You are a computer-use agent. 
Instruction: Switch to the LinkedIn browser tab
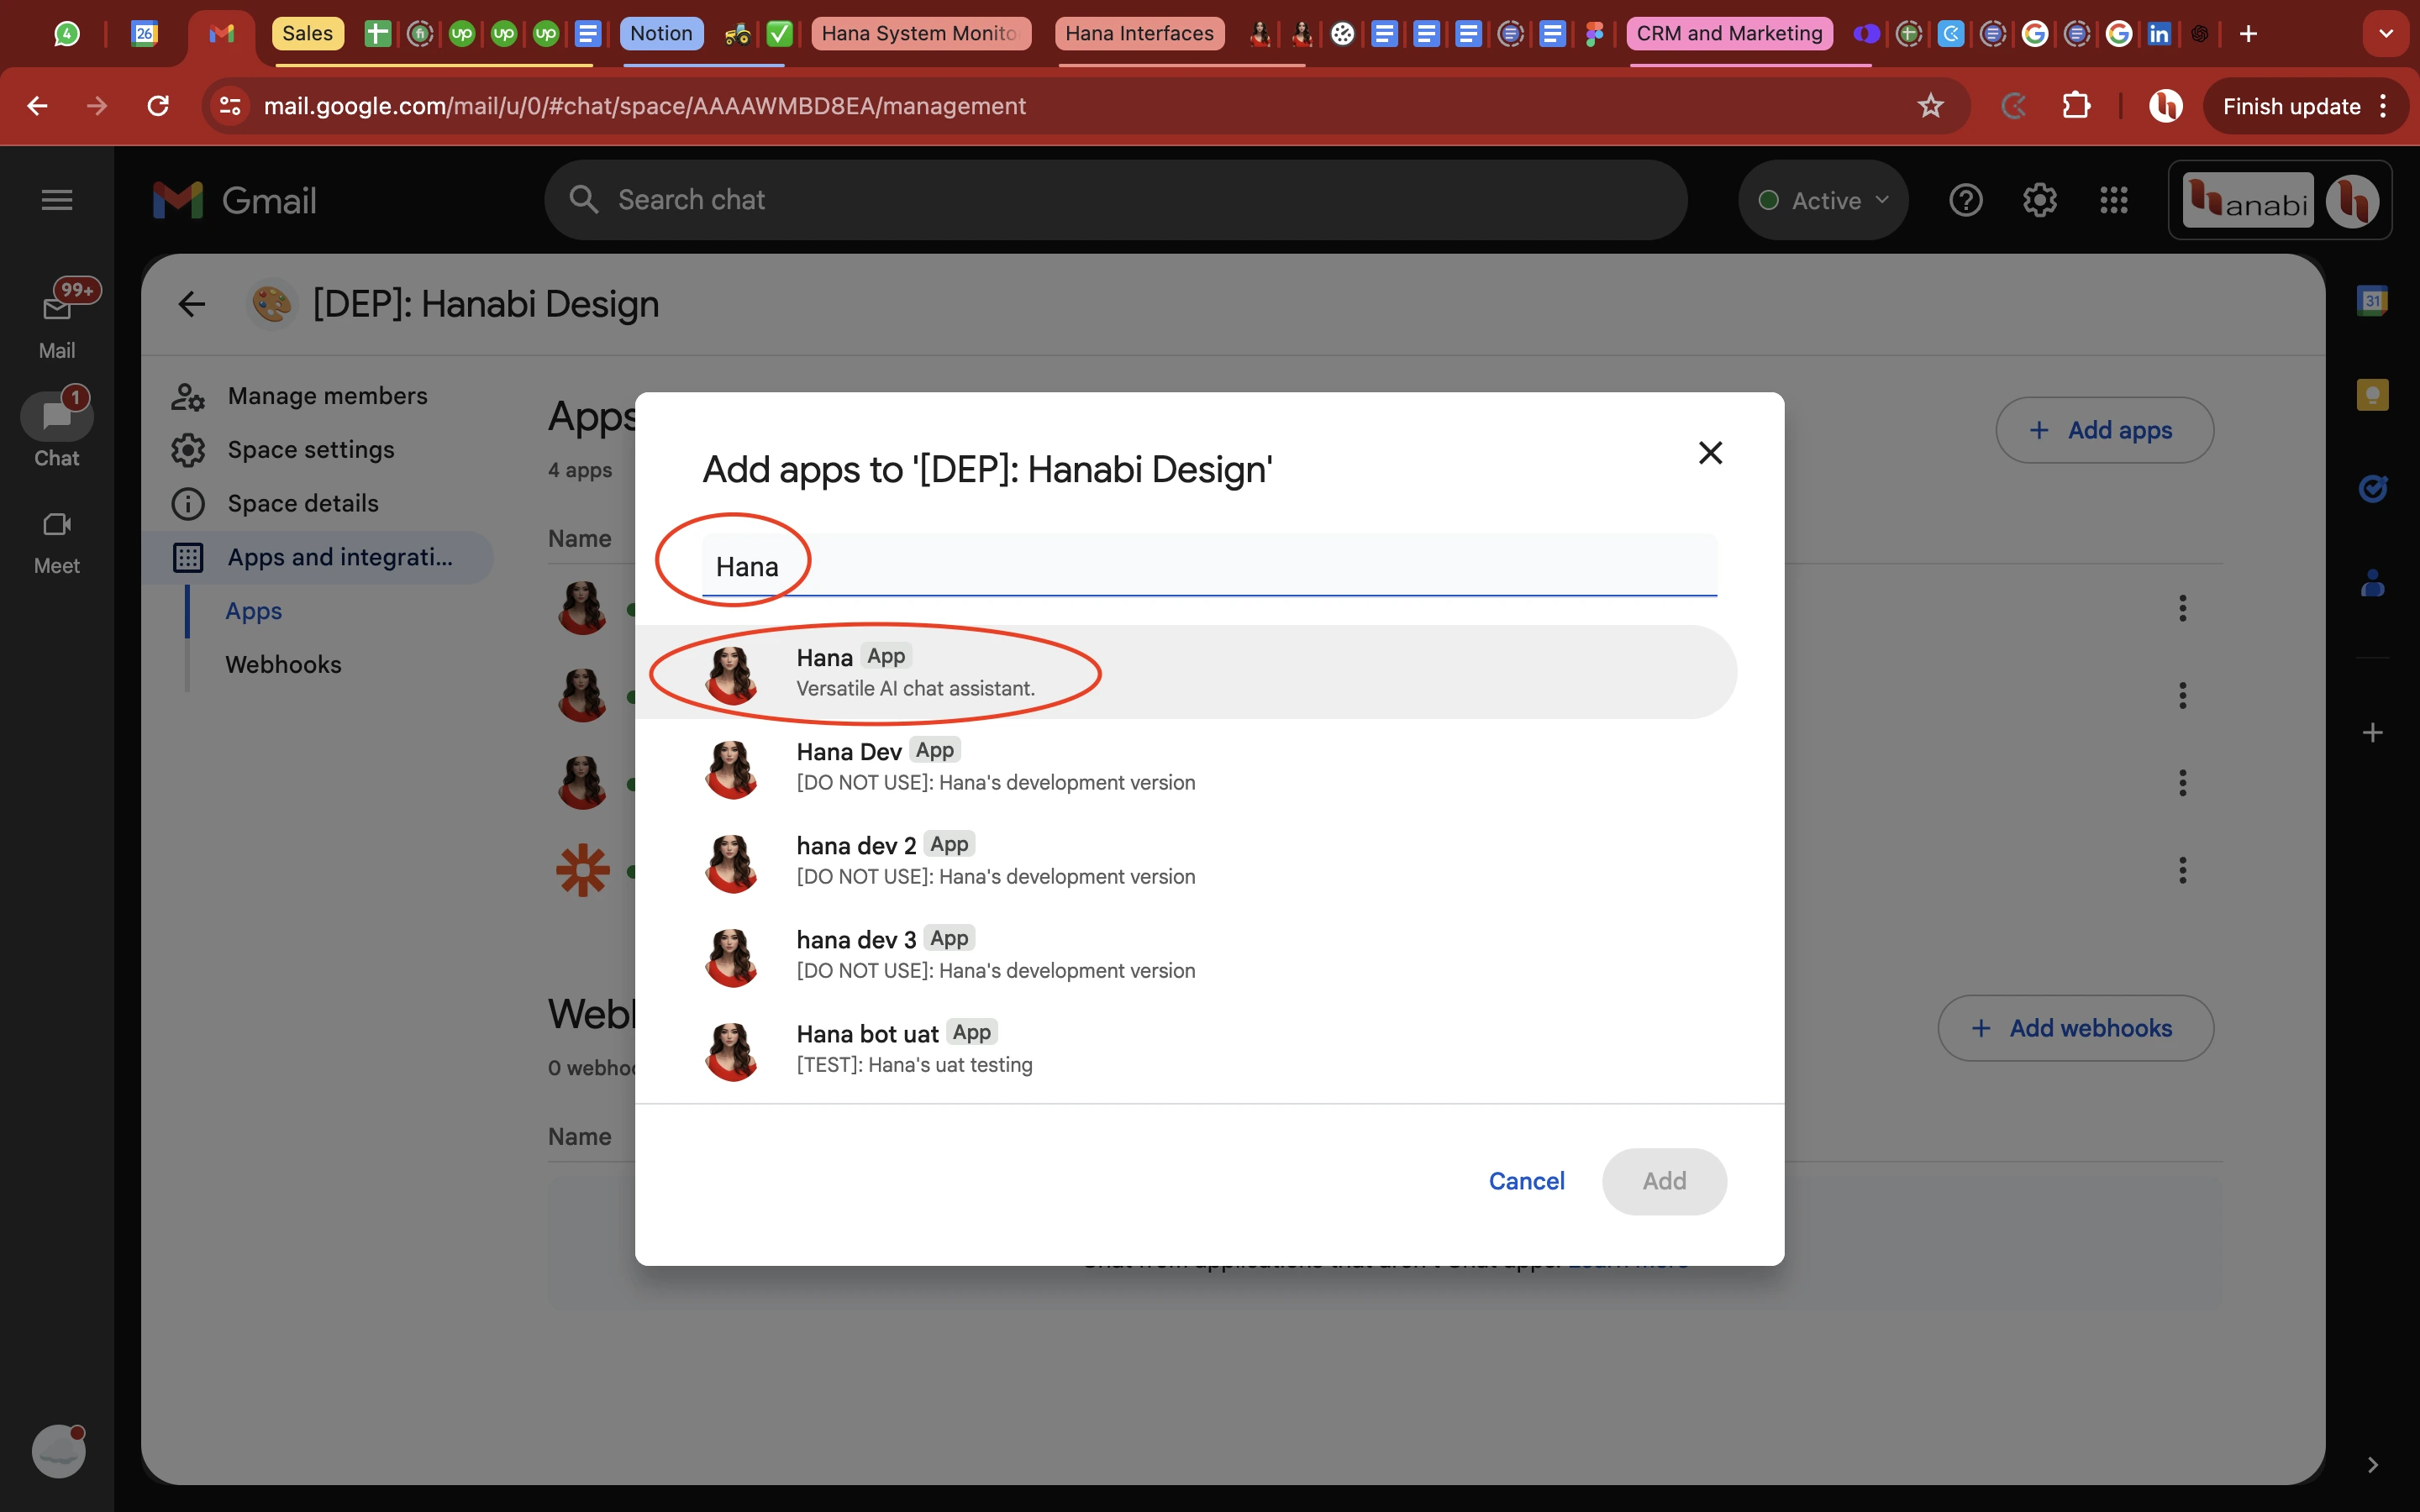[x=2159, y=34]
